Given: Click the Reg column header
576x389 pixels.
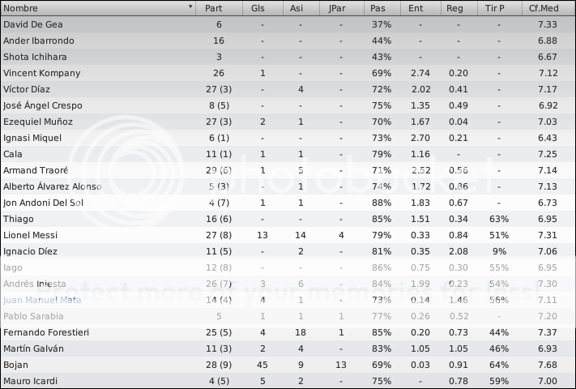Looking at the screenshot, I should coord(459,8).
